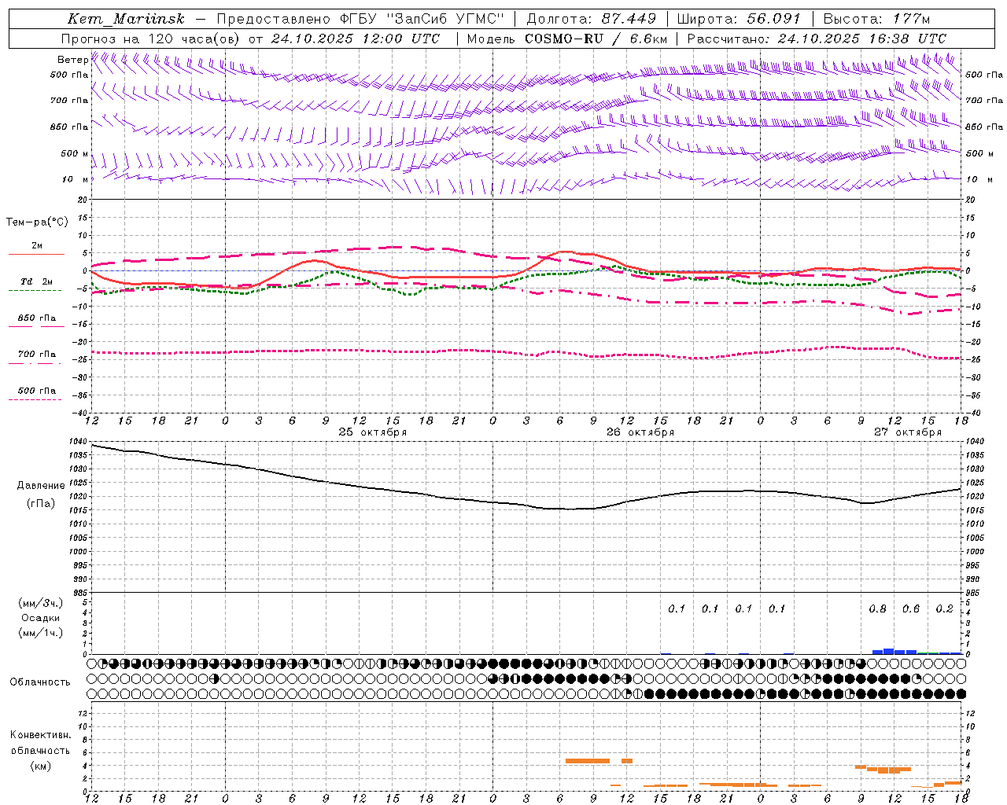The height and width of the screenshot is (805, 1007).
Task: Select the (мм/3ч.) precipitation unit label
Action: 41,603
